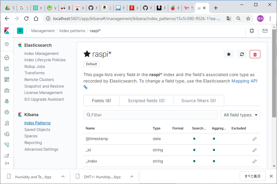Open License Management
The height and width of the screenshot is (184, 277).
coord(43,93)
